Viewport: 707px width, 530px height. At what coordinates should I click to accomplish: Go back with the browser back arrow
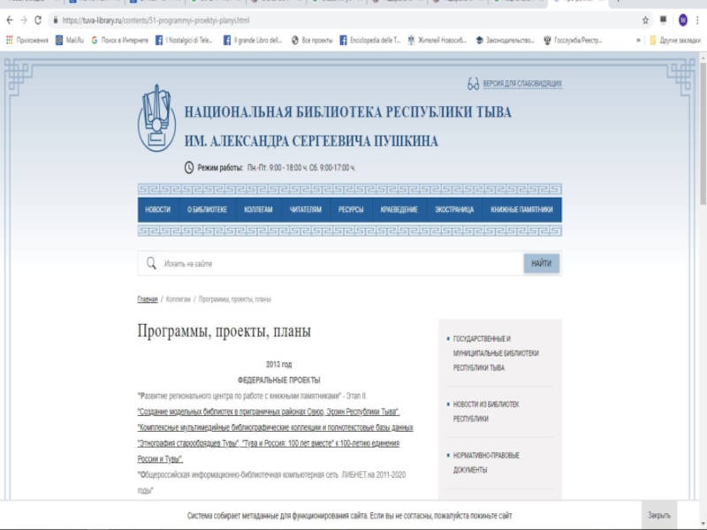pos(10,20)
